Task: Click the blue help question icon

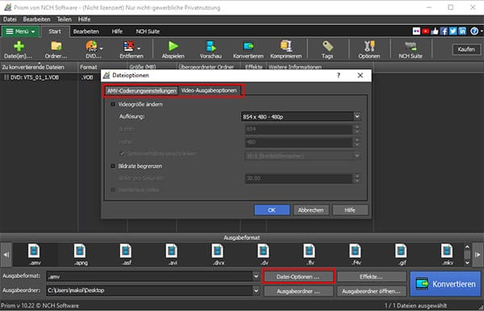Action: click(x=474, y=31)
